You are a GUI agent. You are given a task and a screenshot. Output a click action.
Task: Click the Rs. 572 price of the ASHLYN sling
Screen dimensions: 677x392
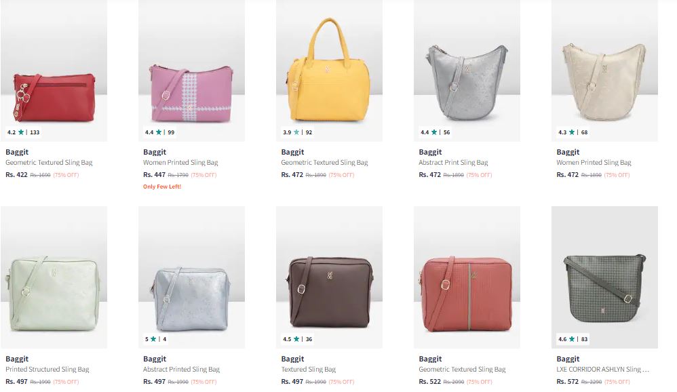[567, 382]
